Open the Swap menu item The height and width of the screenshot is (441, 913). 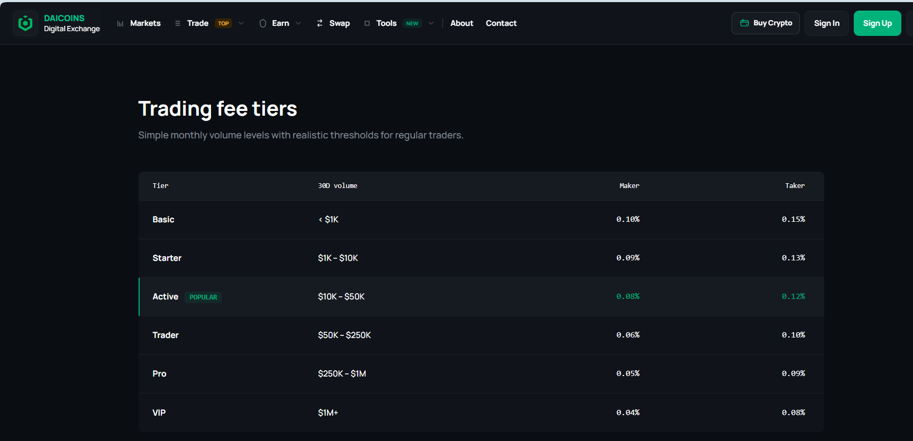340,23
